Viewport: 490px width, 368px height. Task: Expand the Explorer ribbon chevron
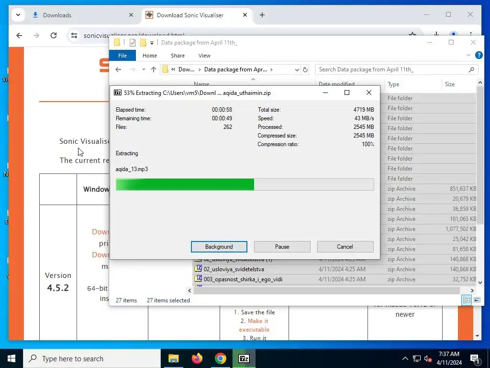(468, 56)
